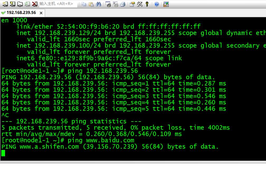Click '39.156.70.239' in the last line
The image size is (266, 171).
pyautogui.click(x=110, y=147)
